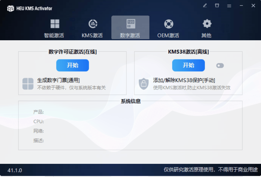Click the HEU KMS Activator title text
The image size is (261, 177).
click(34, 8)
